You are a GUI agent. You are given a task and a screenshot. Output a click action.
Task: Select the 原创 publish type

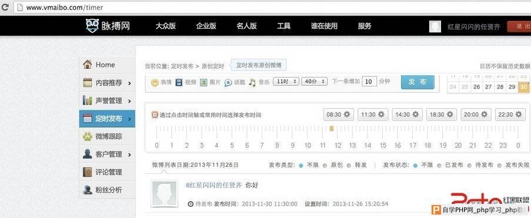click(x=325, y=166)
